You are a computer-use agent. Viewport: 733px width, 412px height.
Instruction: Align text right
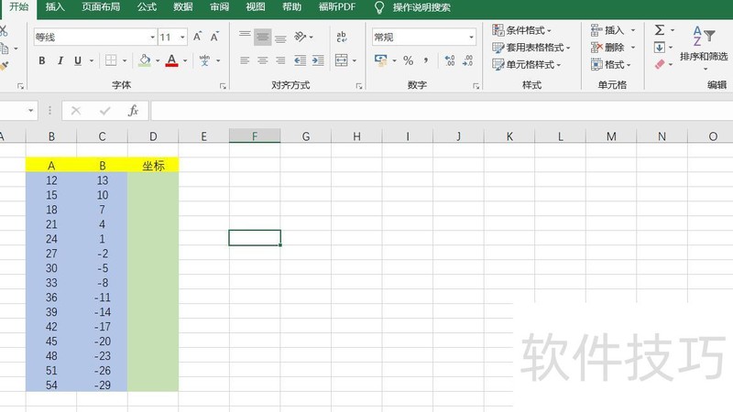[x=280, y=60]
